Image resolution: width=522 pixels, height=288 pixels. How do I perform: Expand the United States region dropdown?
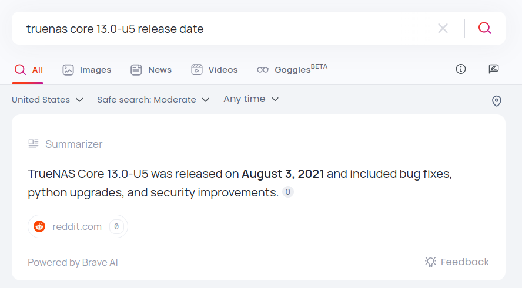(48, 100)
